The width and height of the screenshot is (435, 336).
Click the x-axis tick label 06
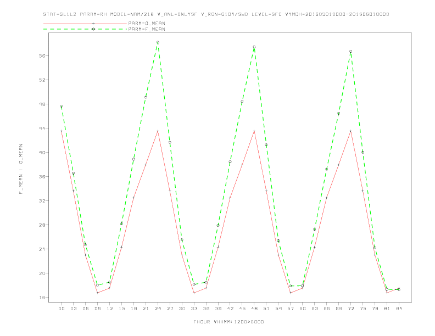click(x=86, y=309)
